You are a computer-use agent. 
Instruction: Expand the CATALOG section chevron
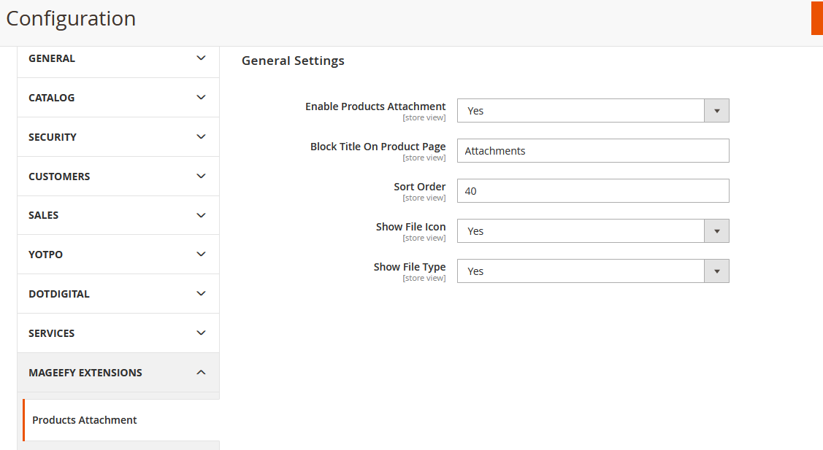[201, 98]
